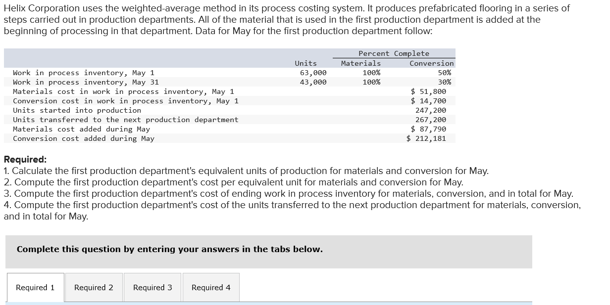Click the $51,800 materials cost value

point(429,91)
